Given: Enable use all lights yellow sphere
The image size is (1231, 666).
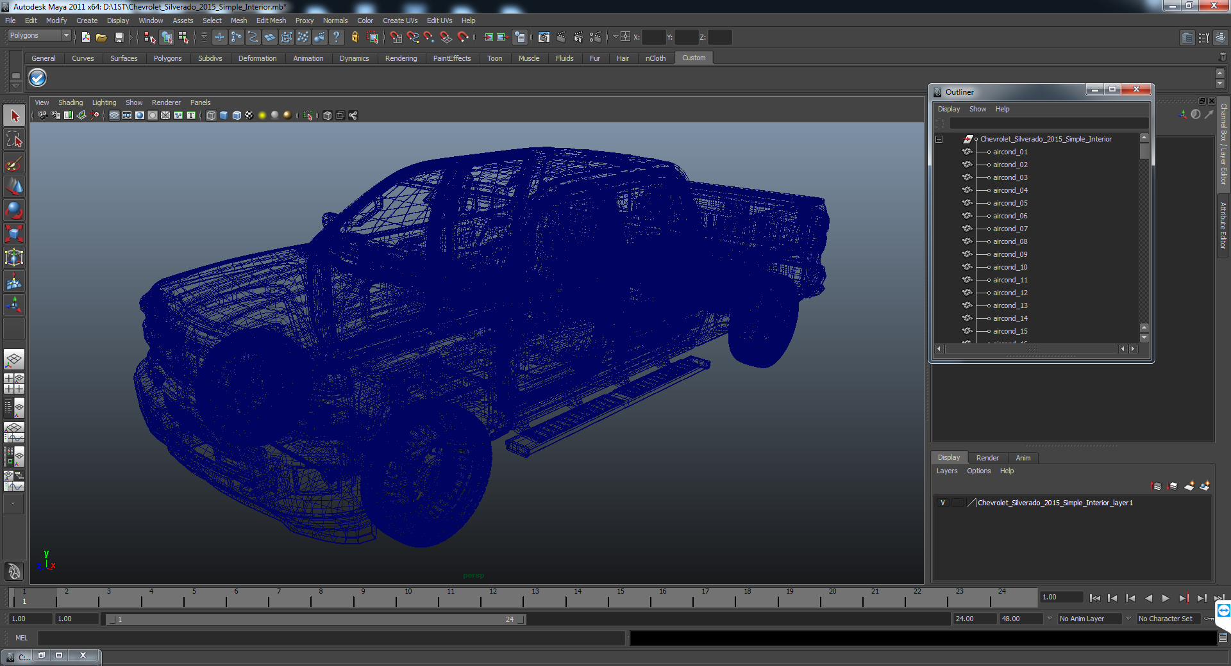Looking at the screenshot, I should pos(262,115).
